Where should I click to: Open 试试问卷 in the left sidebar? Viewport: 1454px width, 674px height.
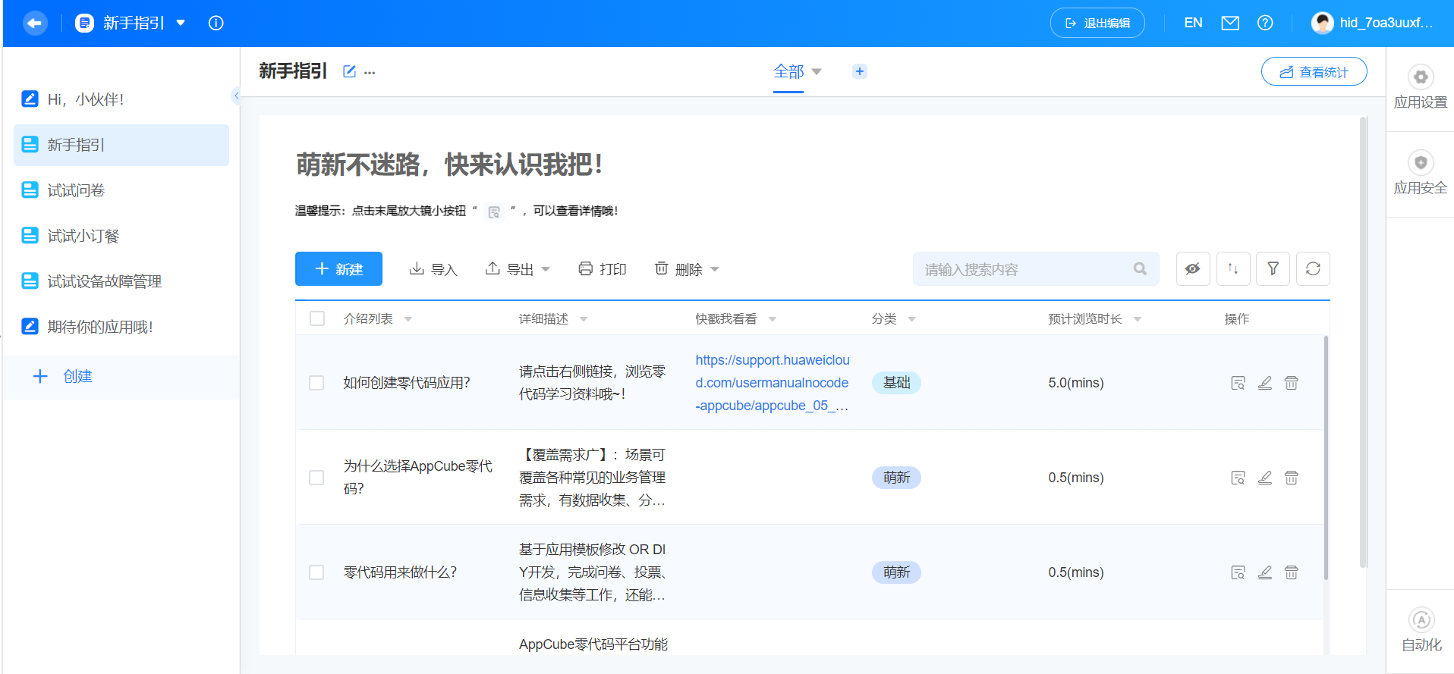point(76,190)
